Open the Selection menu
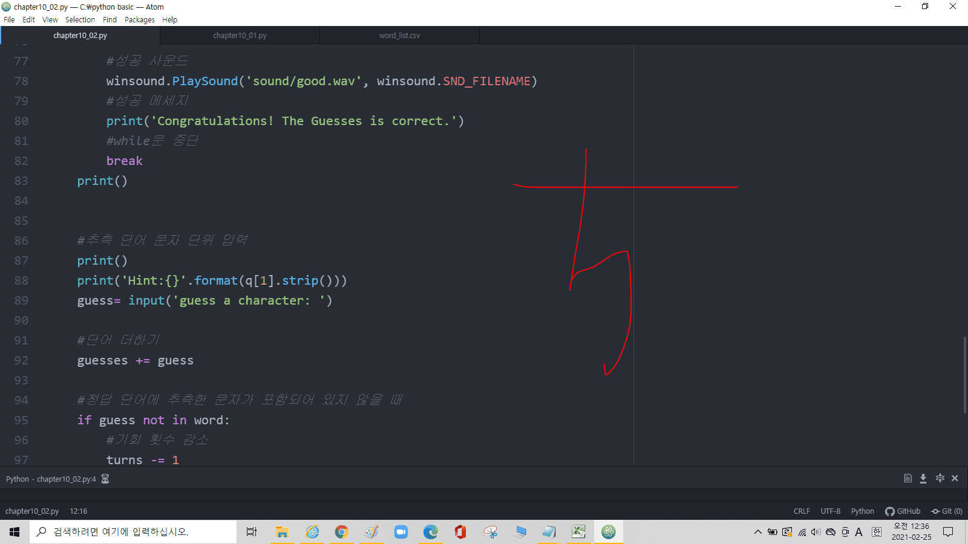This screenshot has width=968, height=544. (80, 20)
